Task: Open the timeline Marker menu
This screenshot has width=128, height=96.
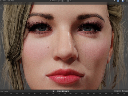Action: point(6,91)
